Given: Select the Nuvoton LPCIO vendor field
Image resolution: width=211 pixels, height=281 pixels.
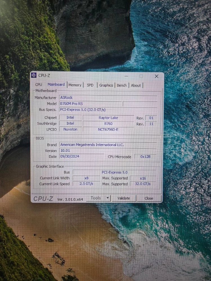Looking at the screenshot, I should click(x=70, y=129).
